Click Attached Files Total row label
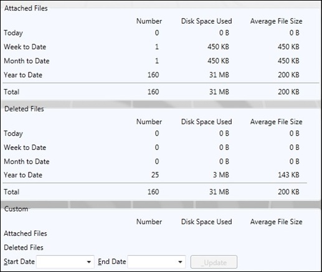The height and width of the screenshot is (272, 322). [12, 91]
